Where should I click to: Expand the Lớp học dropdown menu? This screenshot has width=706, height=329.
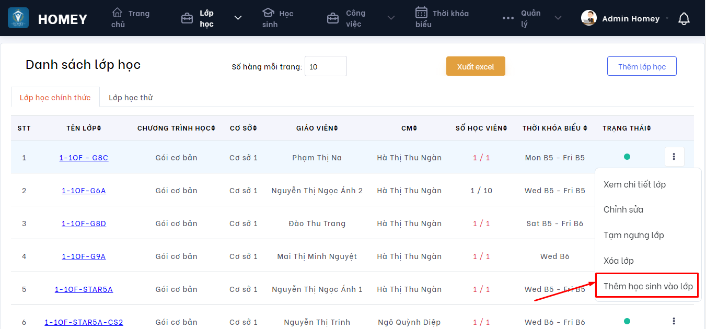[238, 18]
